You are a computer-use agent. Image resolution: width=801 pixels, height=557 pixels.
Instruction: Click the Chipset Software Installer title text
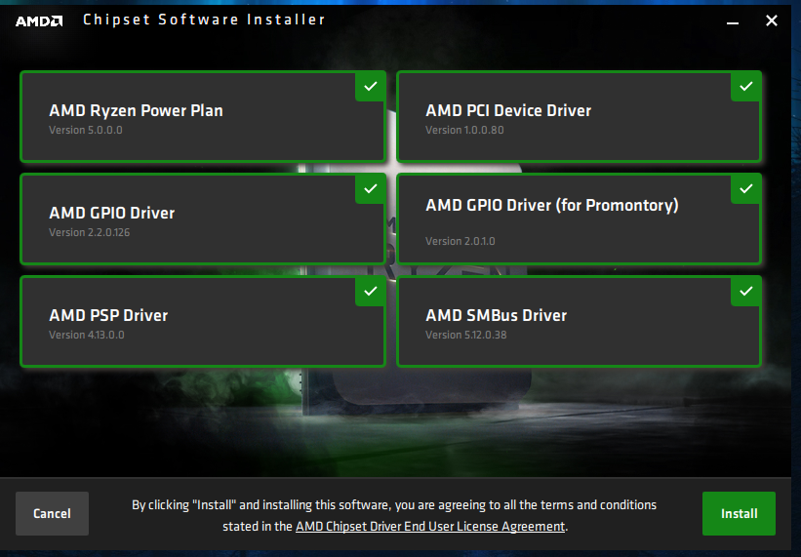click(x=204, y=20)
